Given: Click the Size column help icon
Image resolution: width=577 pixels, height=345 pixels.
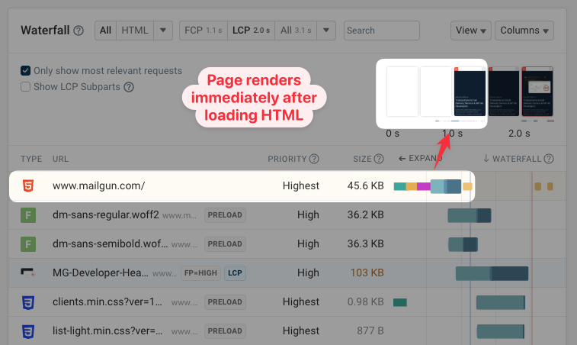Looking at the screenshot, I should point(379,159).
